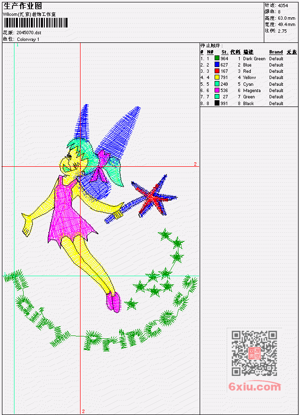299x415 pixels.
Task: Click the Dark Green description text
Action: 254,58
